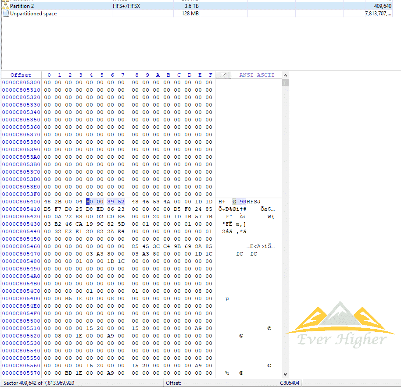Click the HFS+/HFSX file system cell

tap(128, 6)
